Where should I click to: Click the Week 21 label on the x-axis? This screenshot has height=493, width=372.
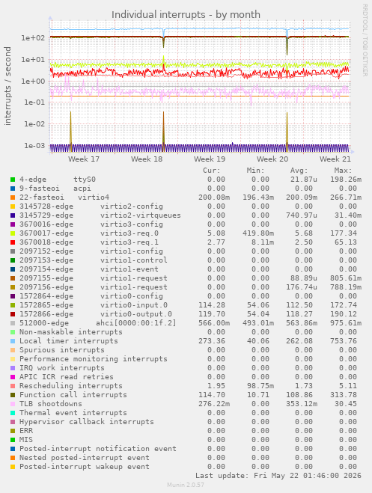(x=335, y=159)
